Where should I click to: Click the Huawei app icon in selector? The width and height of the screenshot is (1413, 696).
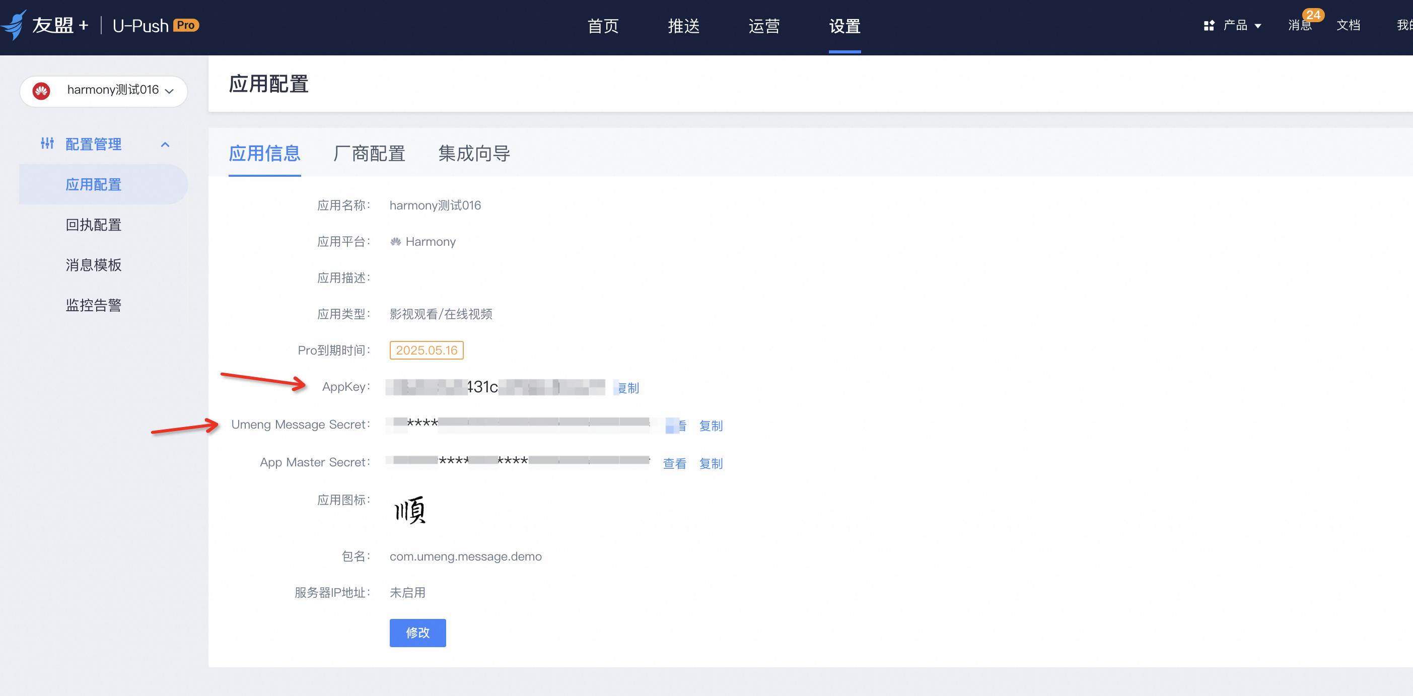pyautogui.click(x=41, y=91)
